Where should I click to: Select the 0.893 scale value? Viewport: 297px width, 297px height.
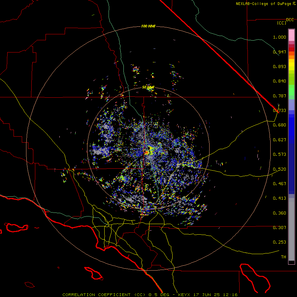coord(280,66)
